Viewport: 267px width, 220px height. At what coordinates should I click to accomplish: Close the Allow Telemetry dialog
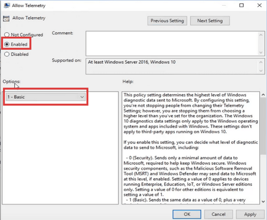click(x=259, y=5)
